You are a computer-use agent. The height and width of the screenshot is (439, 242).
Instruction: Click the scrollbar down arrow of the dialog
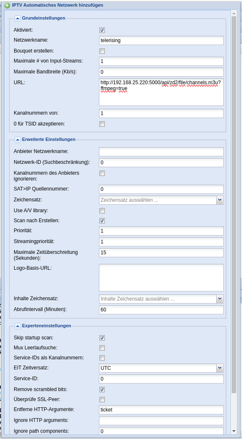[234, 431]
